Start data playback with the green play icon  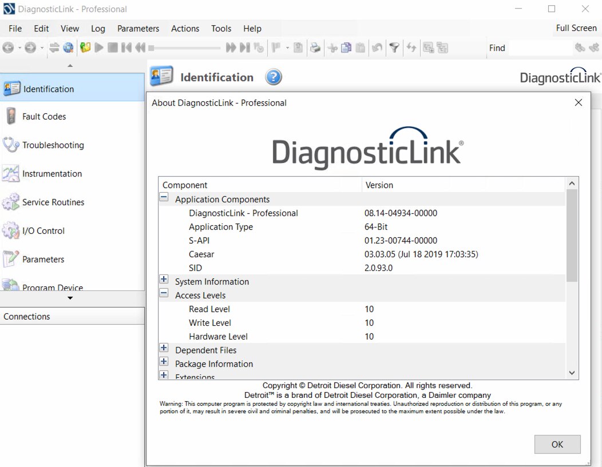point(98,47)
